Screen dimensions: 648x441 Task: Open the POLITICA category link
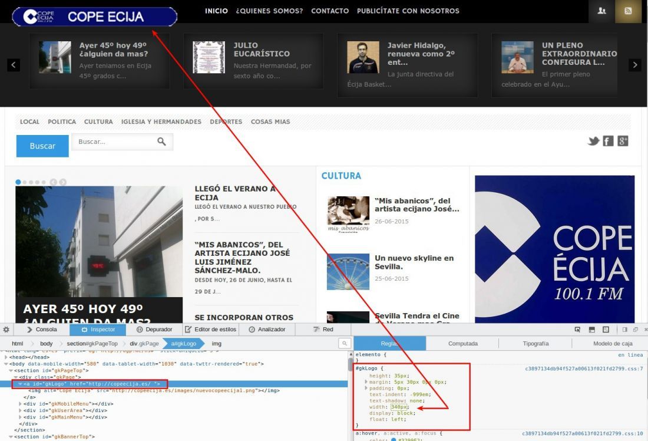[x=62, y=121]
